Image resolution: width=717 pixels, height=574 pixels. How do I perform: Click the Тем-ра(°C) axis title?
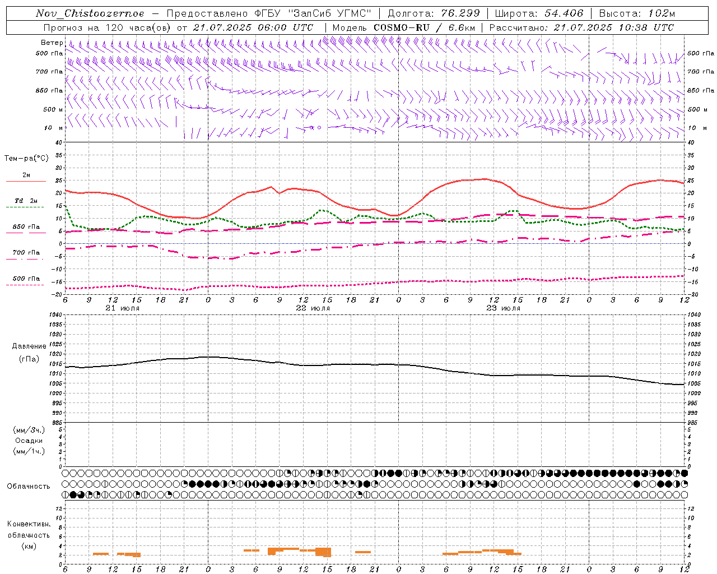[26, 159]
